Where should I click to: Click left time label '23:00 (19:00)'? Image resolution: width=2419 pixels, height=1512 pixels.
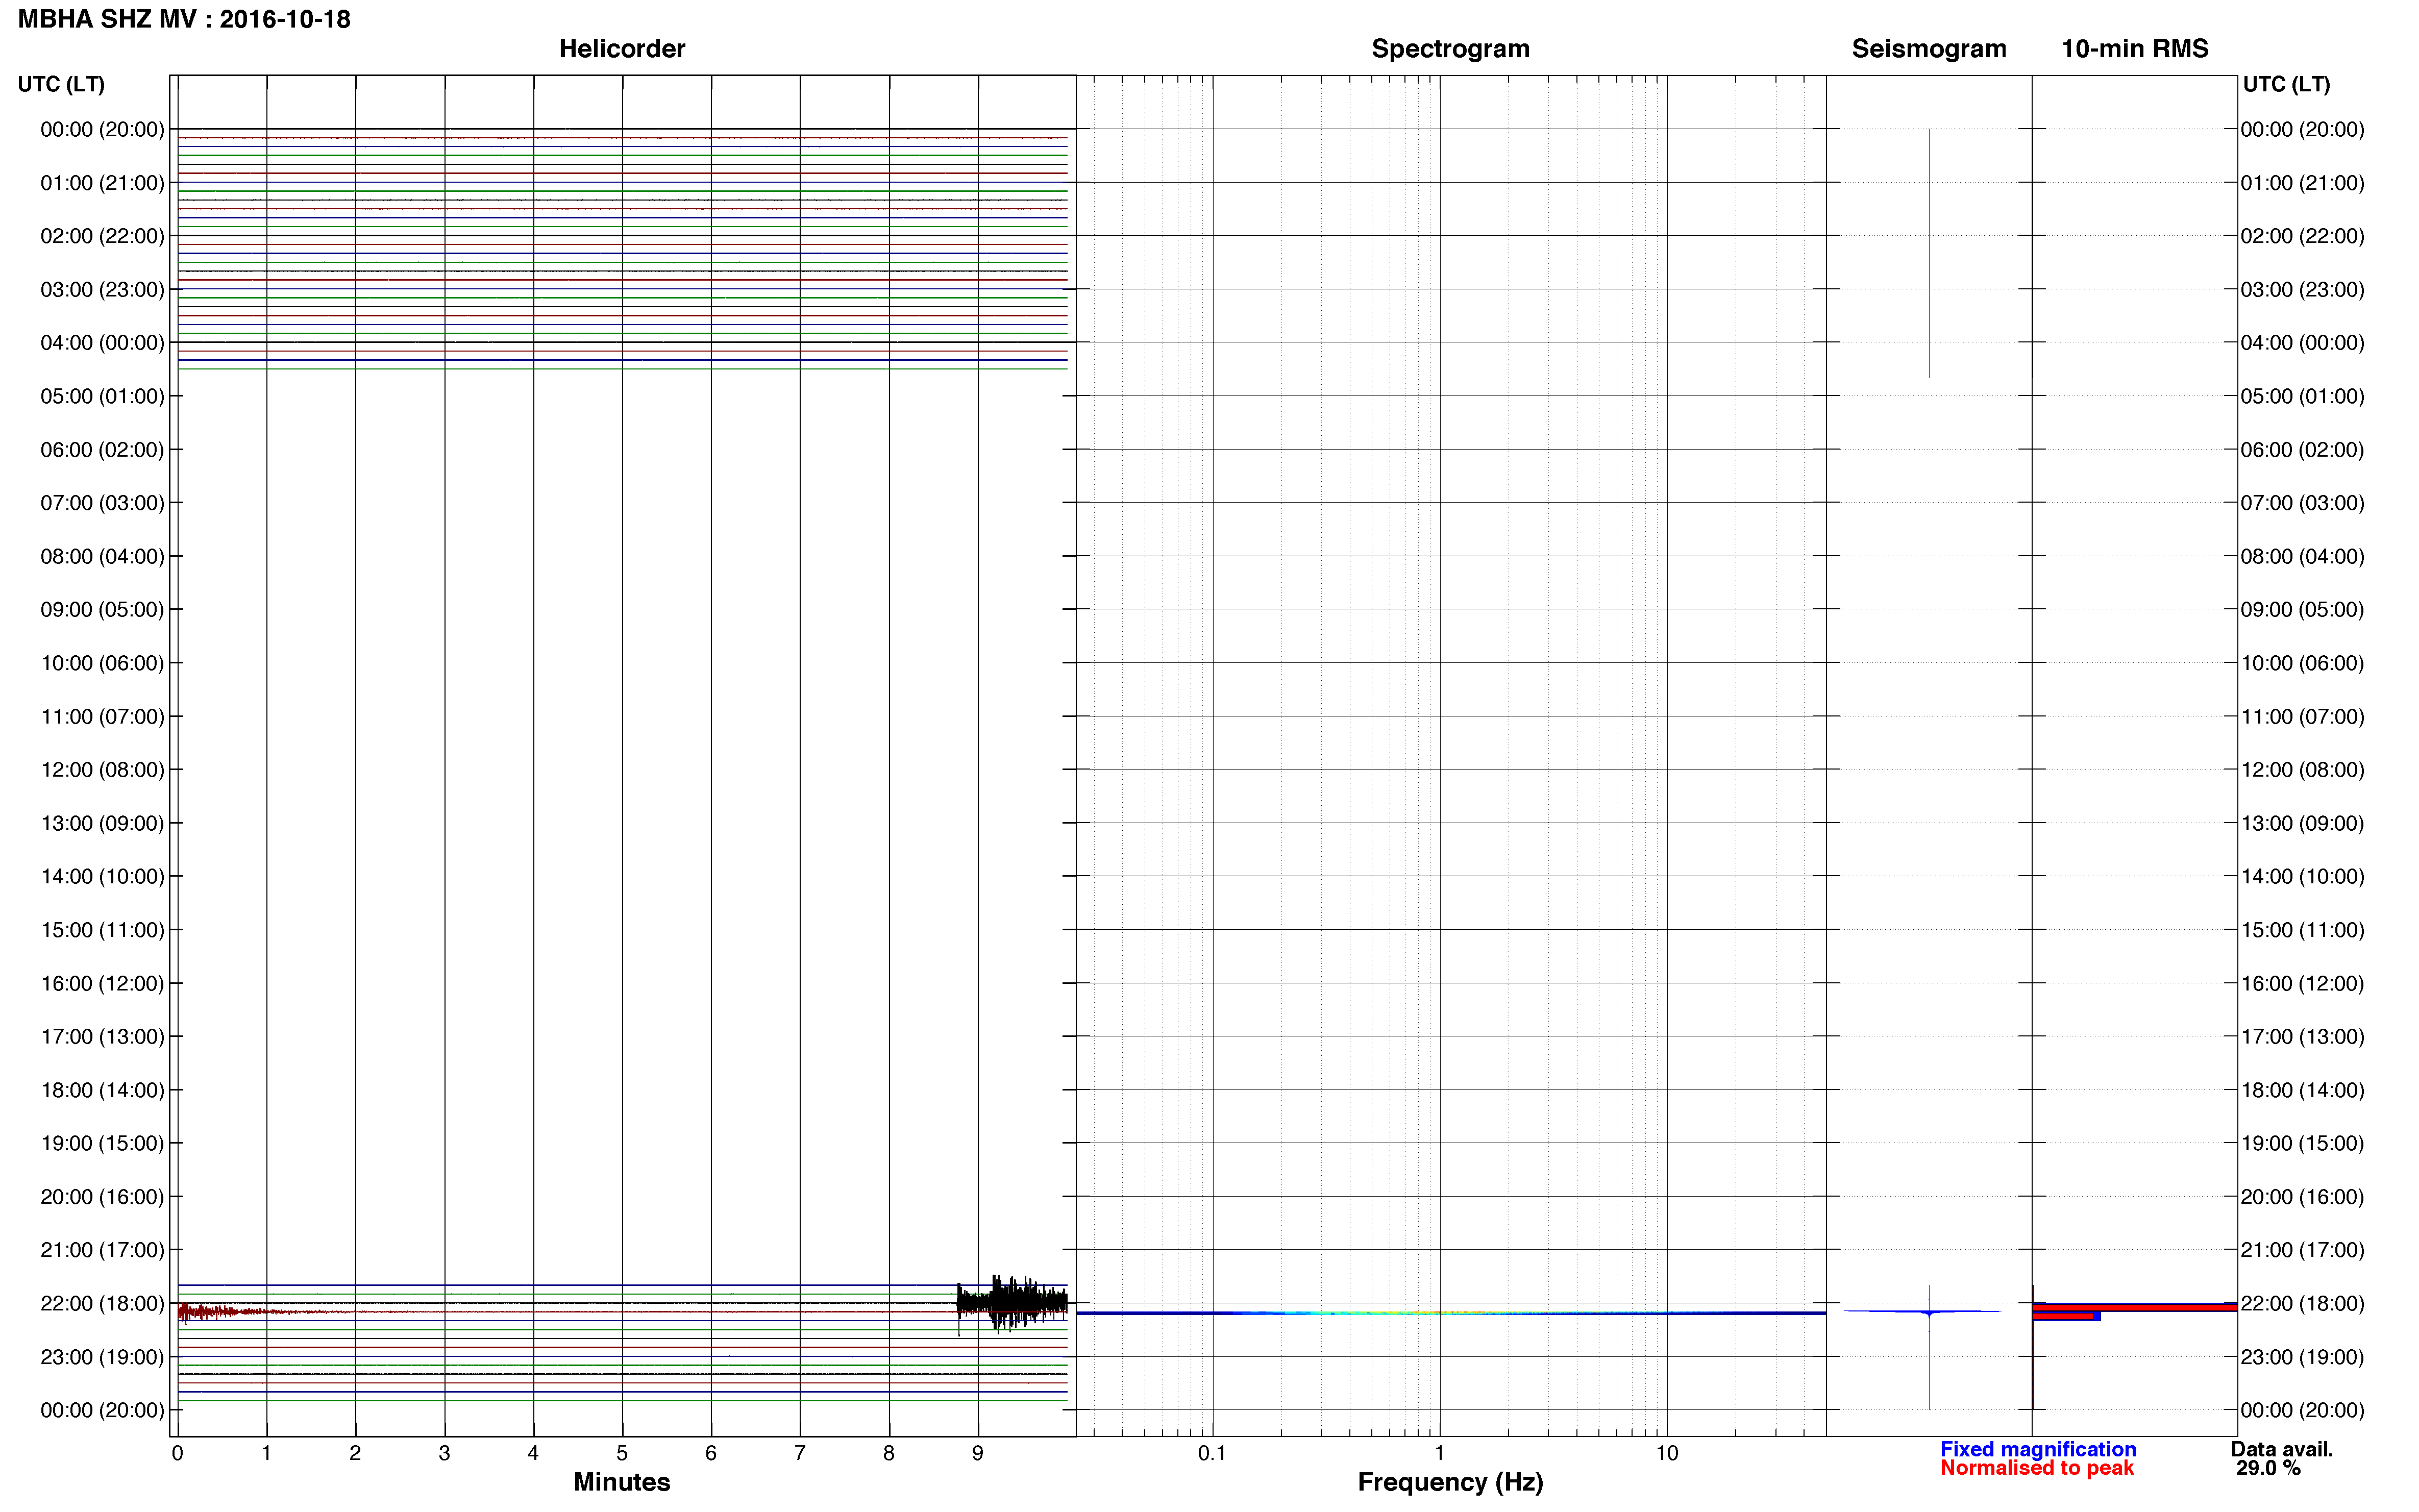pyautogui.click(x=102, y=1357)
